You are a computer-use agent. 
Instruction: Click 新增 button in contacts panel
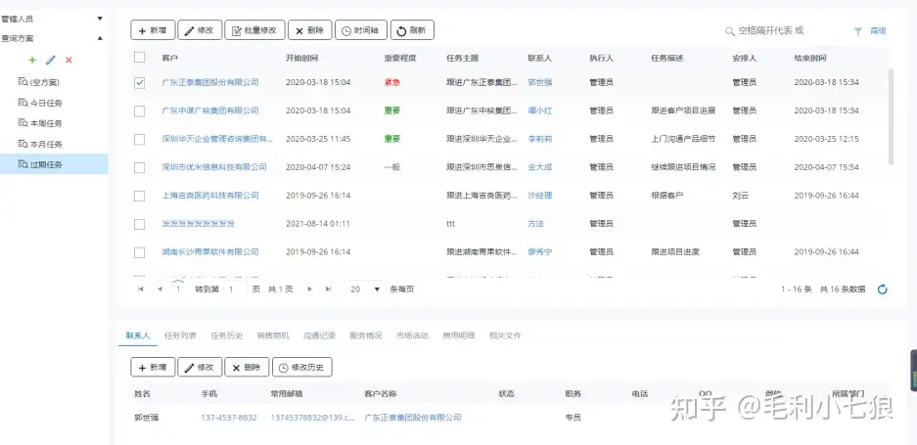pos(153,367)
